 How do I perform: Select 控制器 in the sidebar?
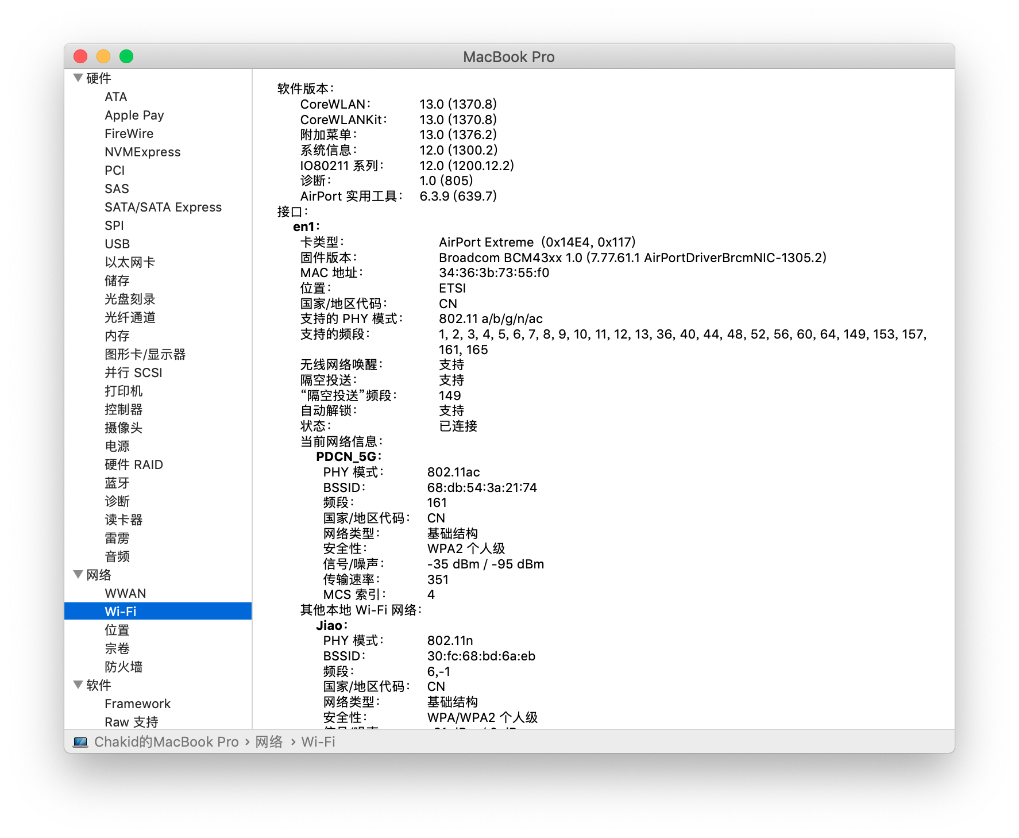coord(123,409)
